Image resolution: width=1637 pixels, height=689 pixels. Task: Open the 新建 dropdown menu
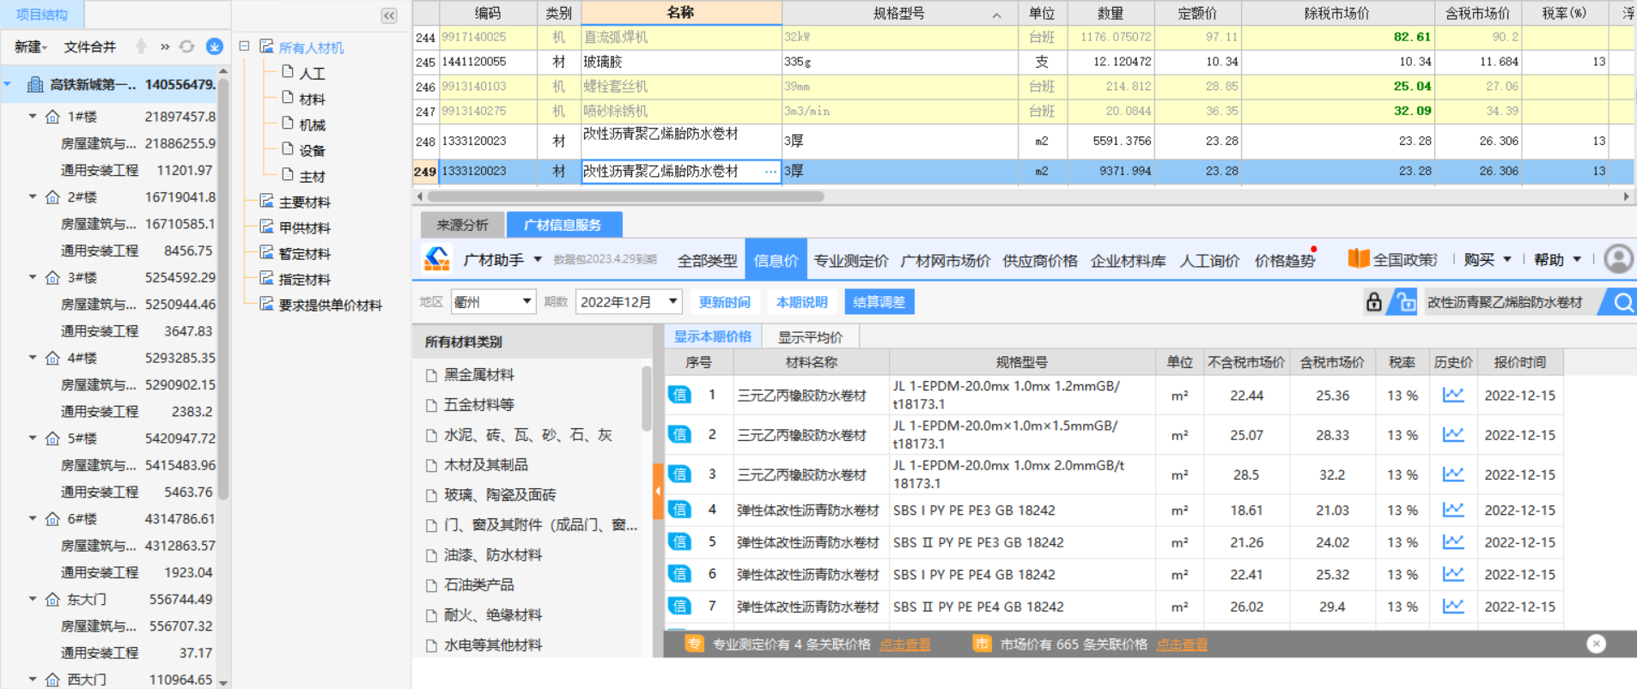click(31, 47)
